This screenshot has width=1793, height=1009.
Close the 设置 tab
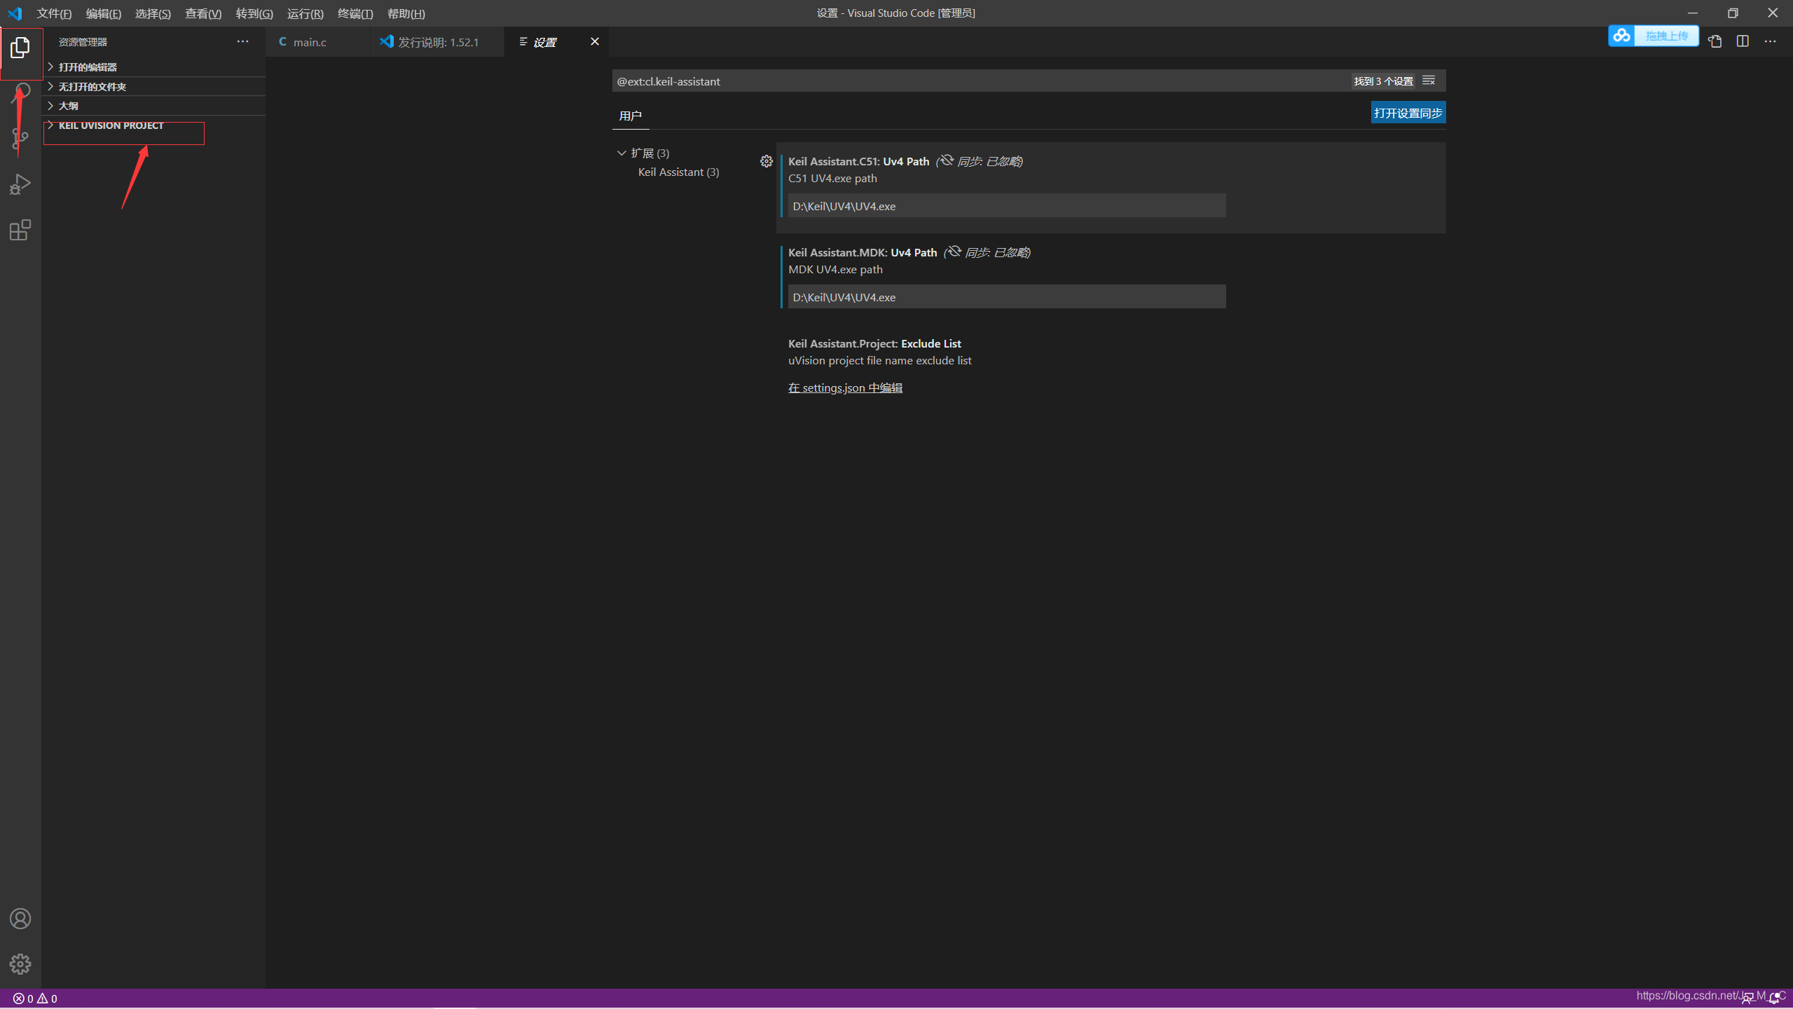595,41
